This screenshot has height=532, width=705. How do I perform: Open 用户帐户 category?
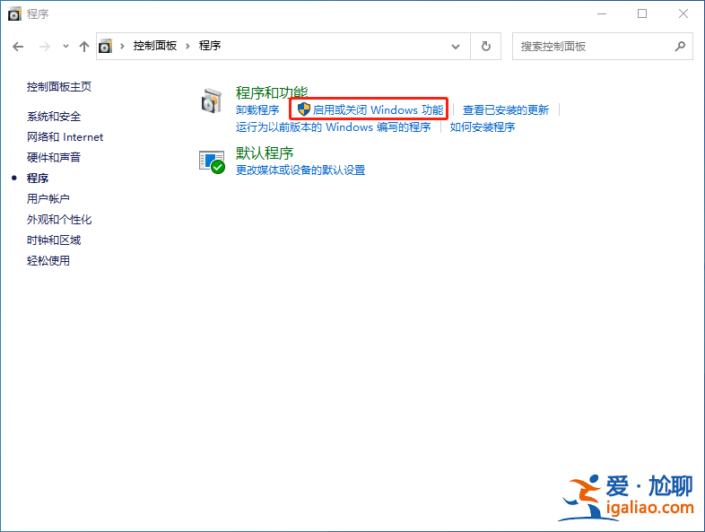[x=48, y=199]
